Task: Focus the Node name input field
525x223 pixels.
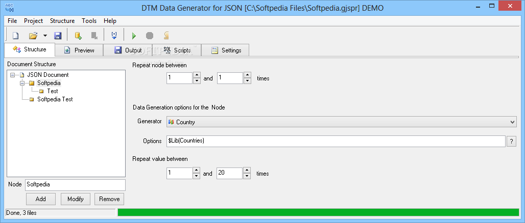Action: [x=76, y=185]
